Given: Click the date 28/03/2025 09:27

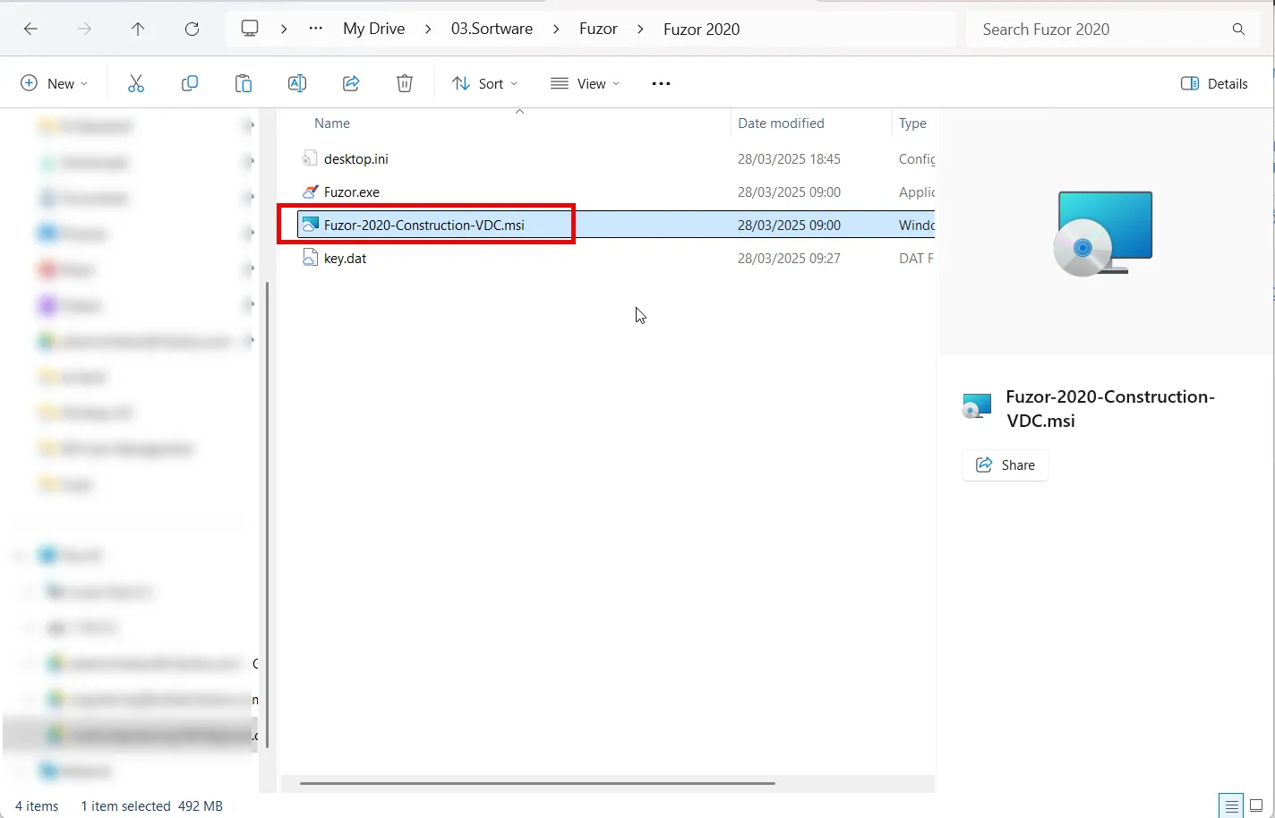Looking at the screenshot, I should pyautogui.click(x=789, y=258).
